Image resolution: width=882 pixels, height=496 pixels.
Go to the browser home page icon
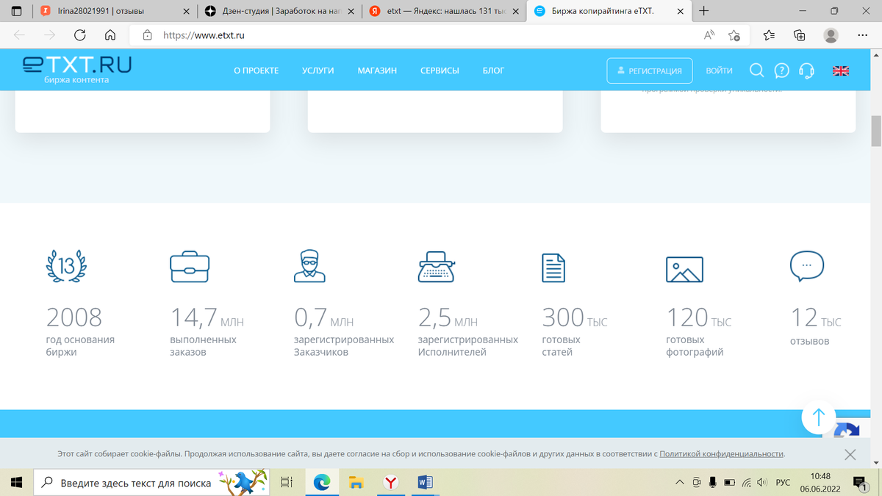coord(110,35)
